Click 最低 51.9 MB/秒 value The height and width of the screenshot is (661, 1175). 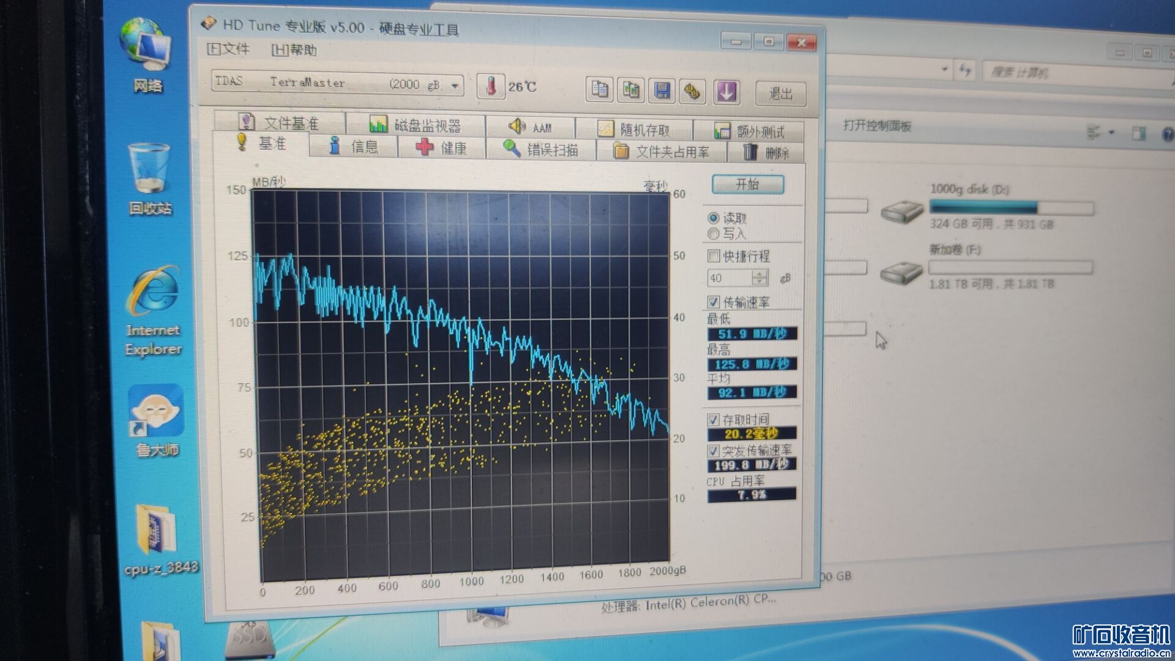point(752,334)
